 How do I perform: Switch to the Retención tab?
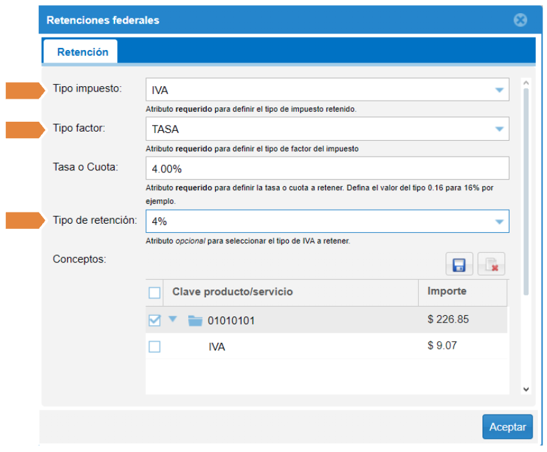[x=82, y=52]
